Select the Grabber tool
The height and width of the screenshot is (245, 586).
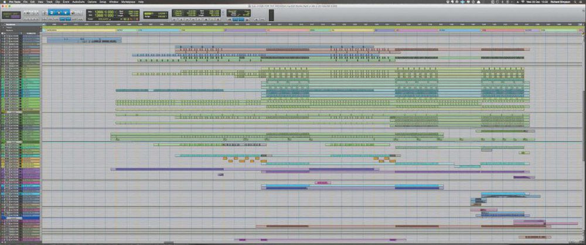[x=66, y=13]
